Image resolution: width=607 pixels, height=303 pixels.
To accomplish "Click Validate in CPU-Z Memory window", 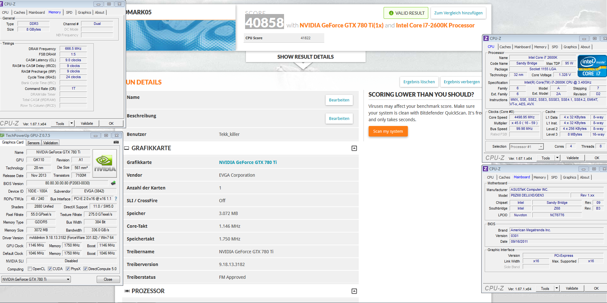I will point(87,123).
